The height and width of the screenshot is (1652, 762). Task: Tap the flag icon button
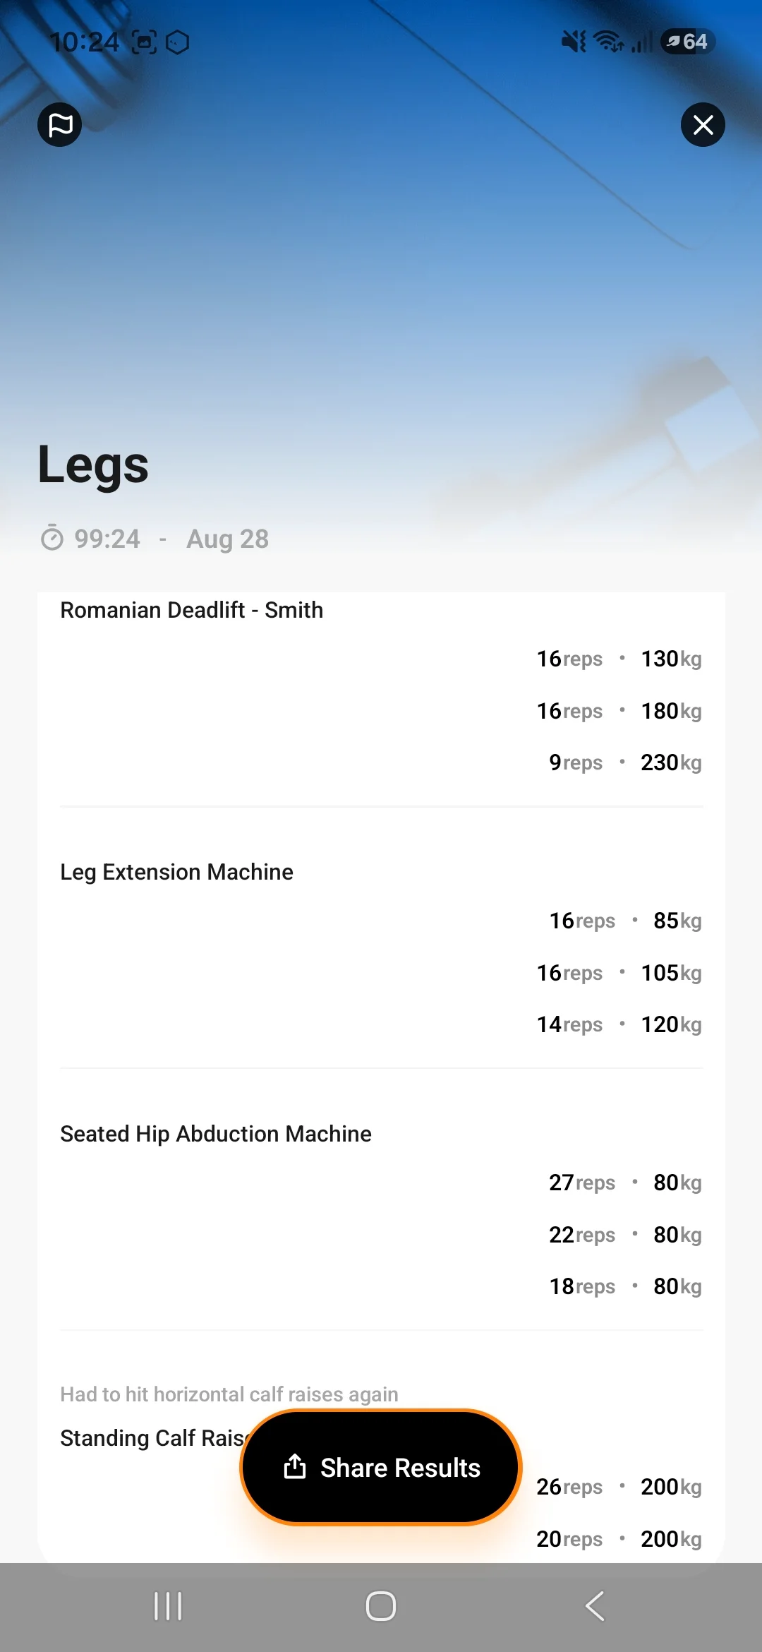point(60,125)
